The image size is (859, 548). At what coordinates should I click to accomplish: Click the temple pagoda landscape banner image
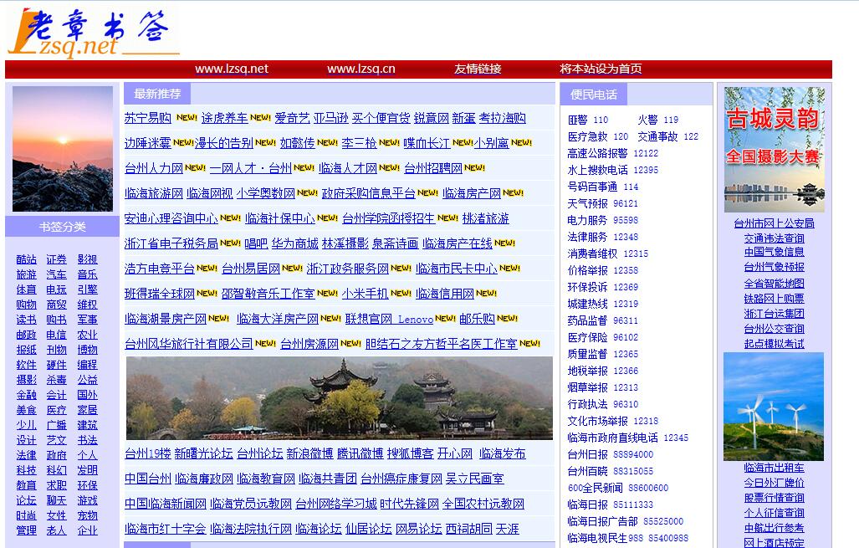(339, 398)
